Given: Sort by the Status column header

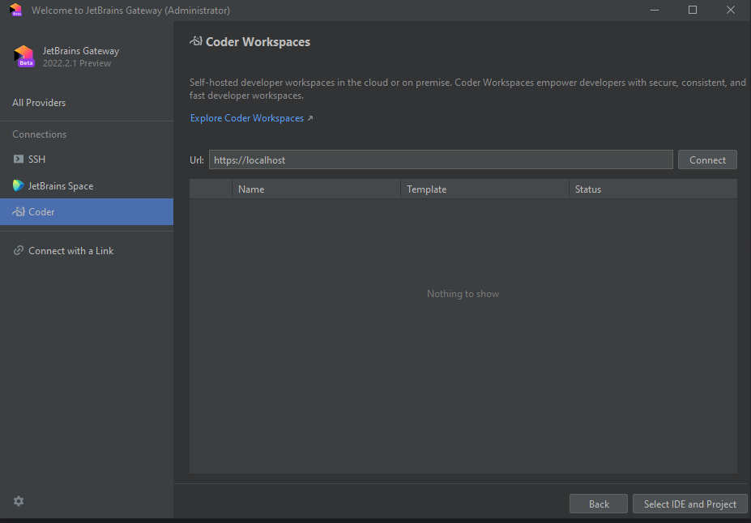Looking at the screenshot, I should (653, 189).
